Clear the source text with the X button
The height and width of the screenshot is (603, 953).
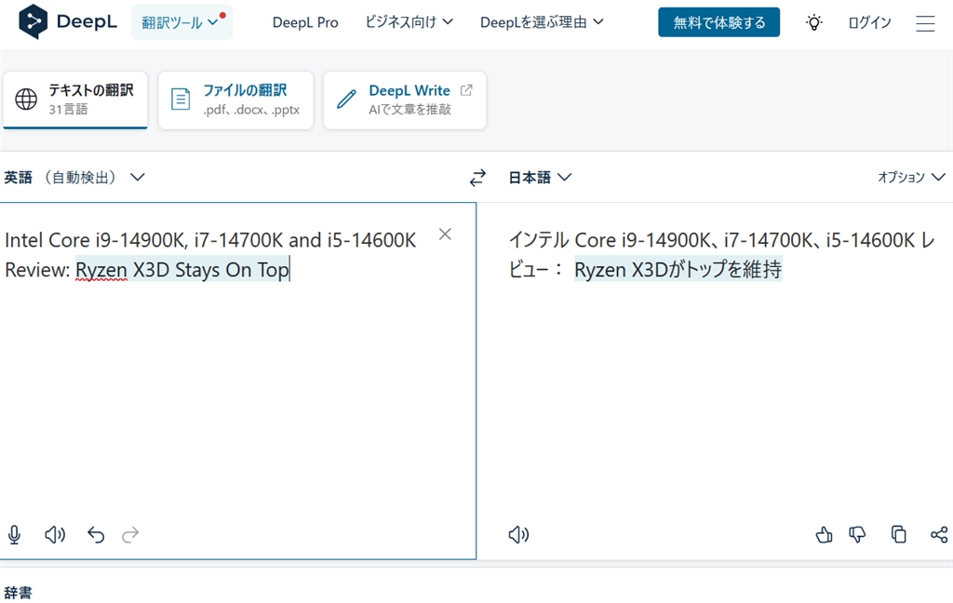coord(445,234)
